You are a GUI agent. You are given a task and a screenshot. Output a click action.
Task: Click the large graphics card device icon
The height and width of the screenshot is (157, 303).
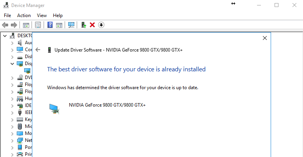[x=54, y=109]
